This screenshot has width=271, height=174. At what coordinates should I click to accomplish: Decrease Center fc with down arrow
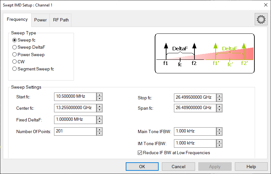100,110
